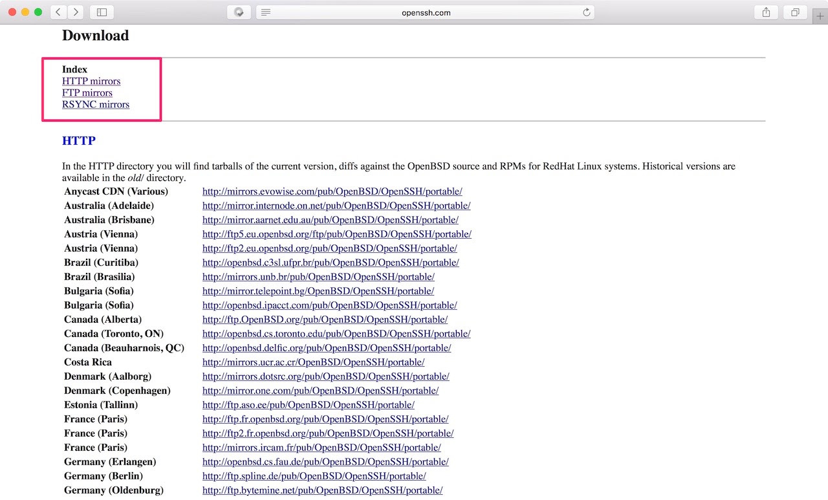The width and height of the screenshot is (828, 500).
Task: Jump to FTP mirrors section
Action: [x=87, y=92]
